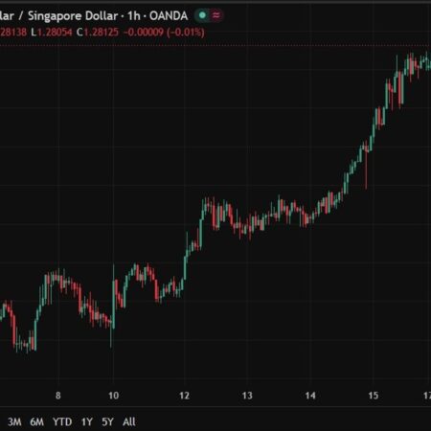Select the 5Y time range button

pos(107,421)
